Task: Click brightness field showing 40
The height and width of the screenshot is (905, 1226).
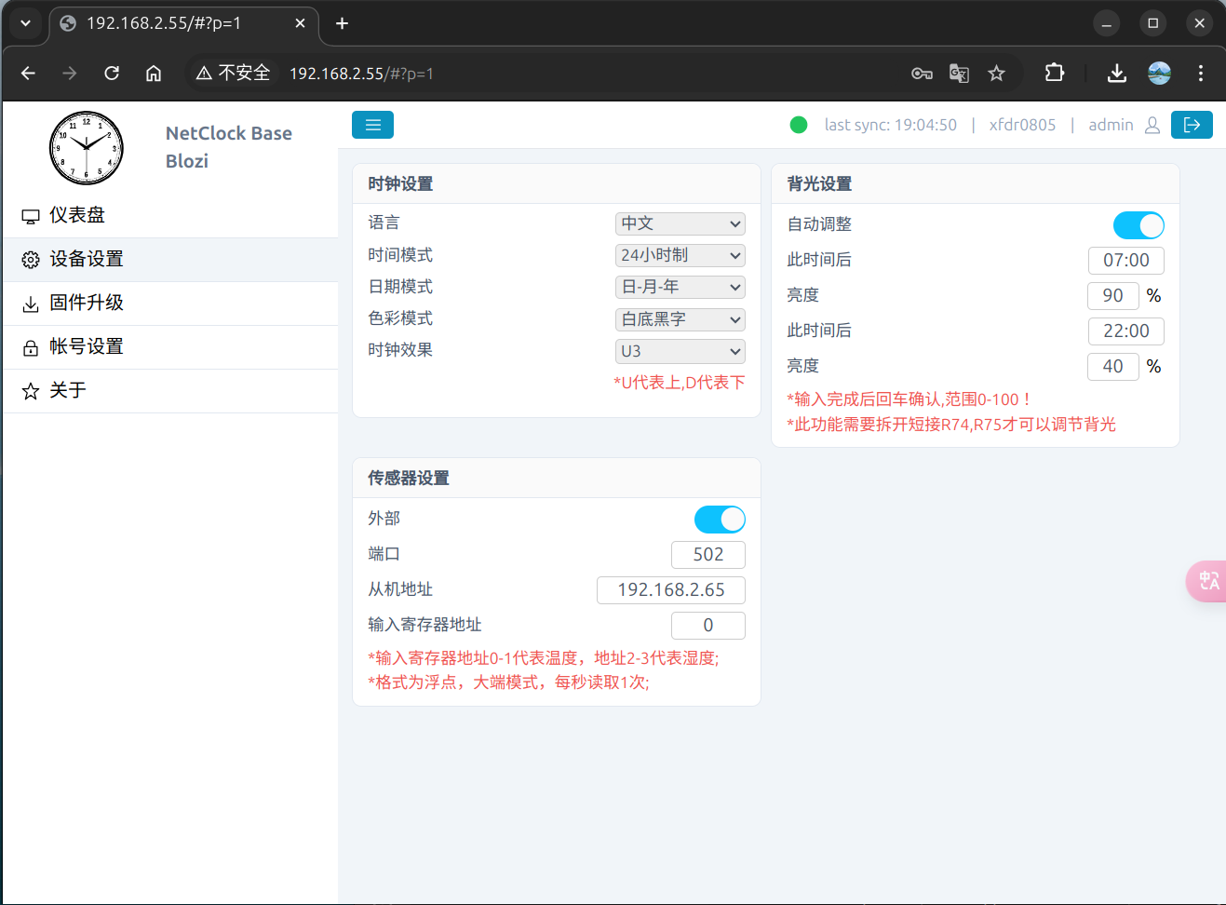Action: [x=1112, y=367]
